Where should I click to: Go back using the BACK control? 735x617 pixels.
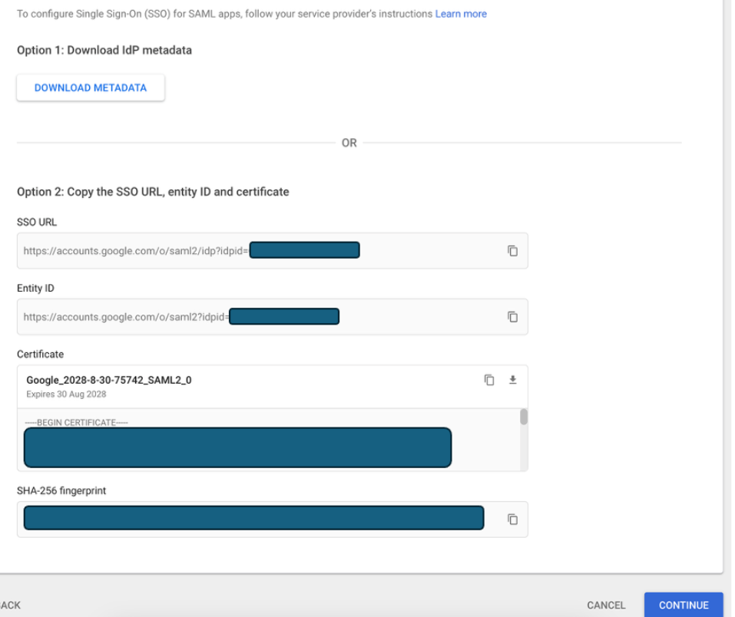[8, 605]
